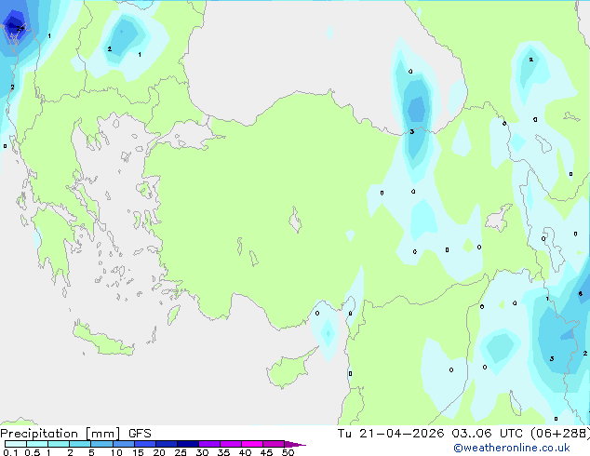Click the '(06+288)' forecast run text

[x=560, y=434]
